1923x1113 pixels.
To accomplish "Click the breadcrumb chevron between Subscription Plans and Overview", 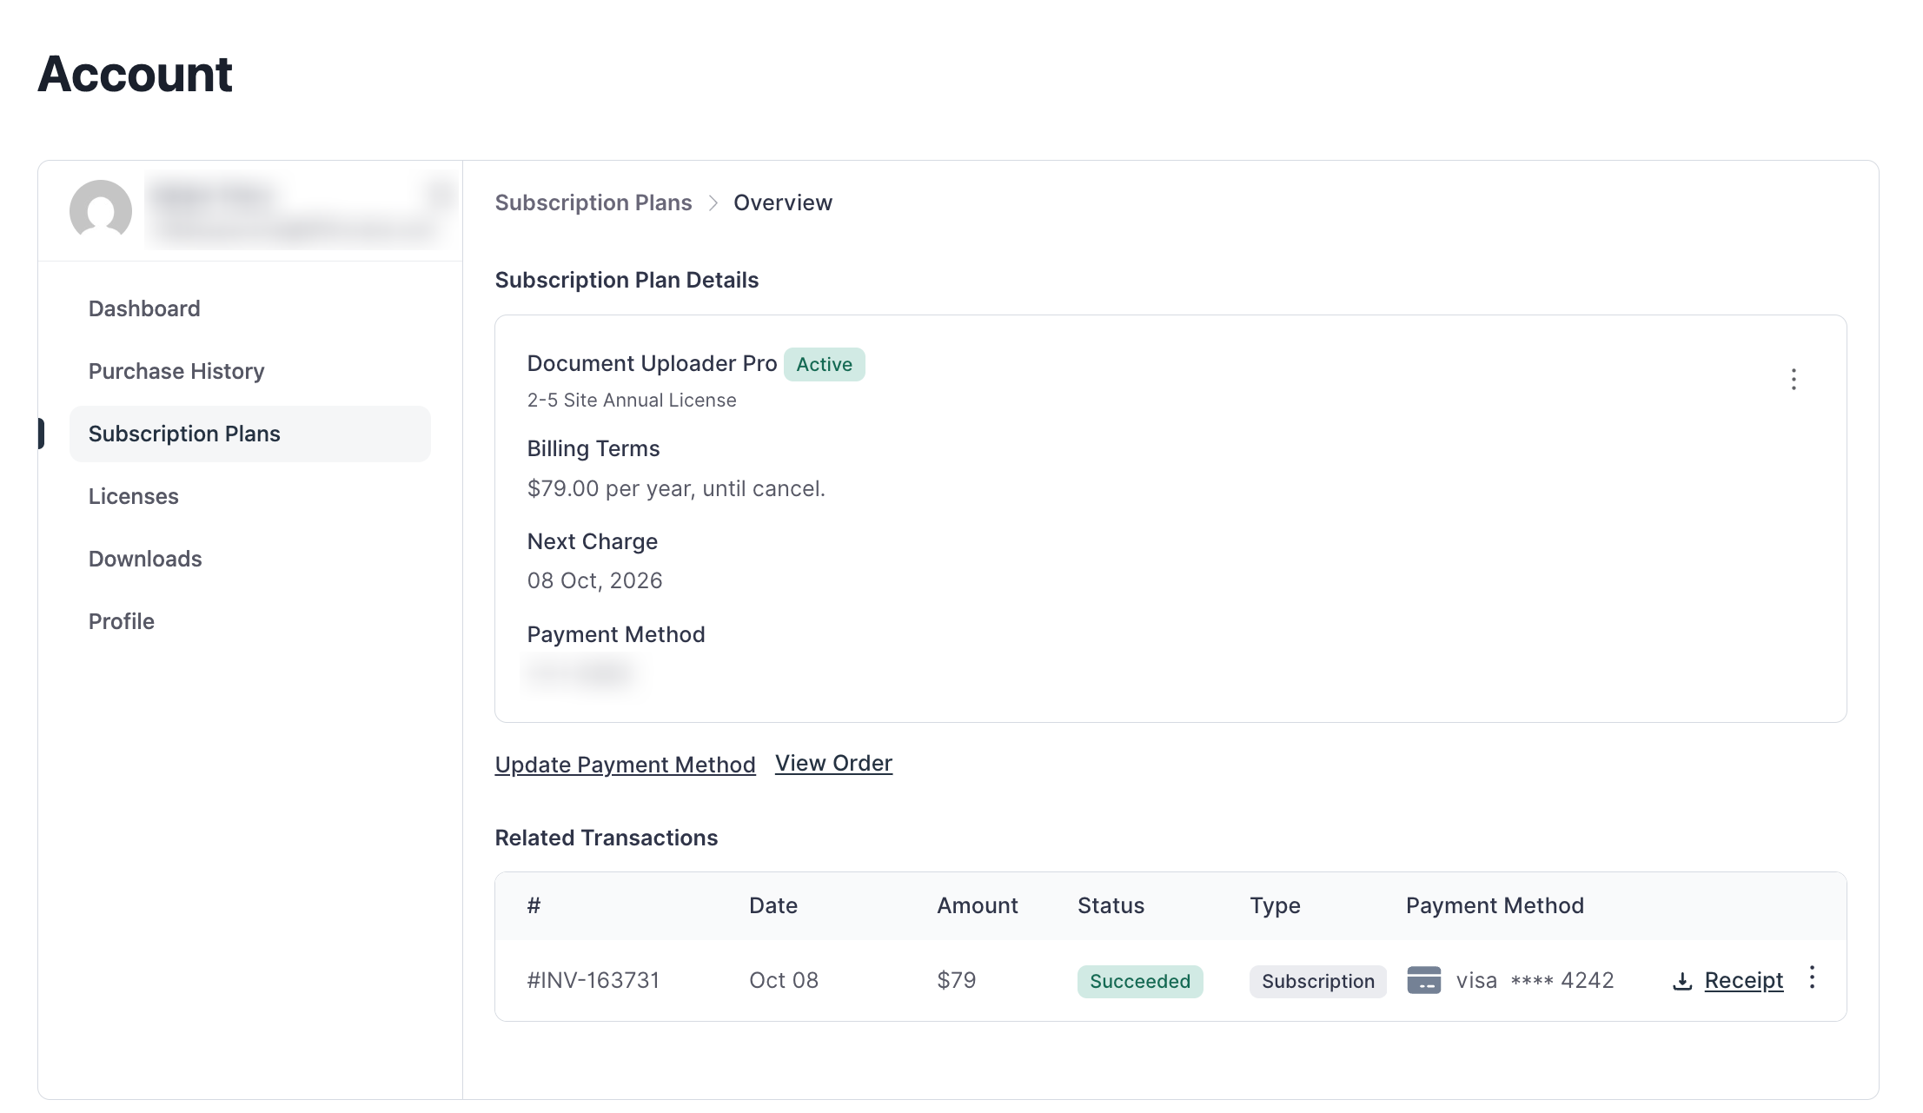I will tap(713, 202).
